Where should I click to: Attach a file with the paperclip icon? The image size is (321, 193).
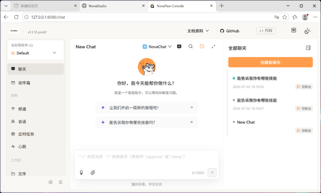[x=93, y=173]
